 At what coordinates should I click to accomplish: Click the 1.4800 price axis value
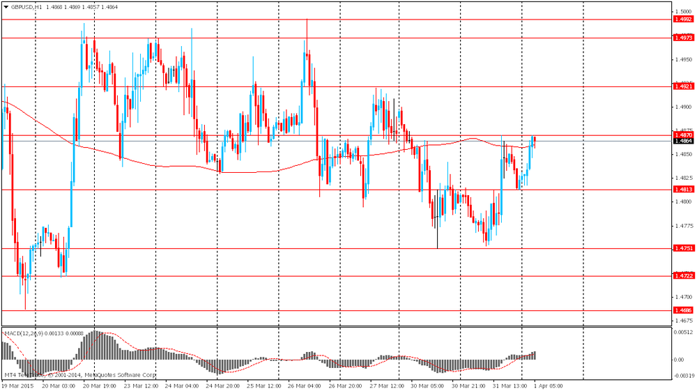[x=684, y=201]
